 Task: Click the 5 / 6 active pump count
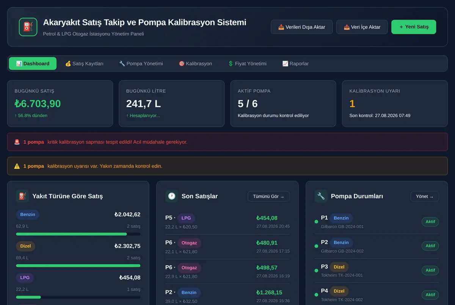point(248,104)
